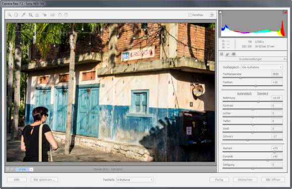
Task: Click the Fertig button
Action: pyautogui.click(x=219, y=180)
